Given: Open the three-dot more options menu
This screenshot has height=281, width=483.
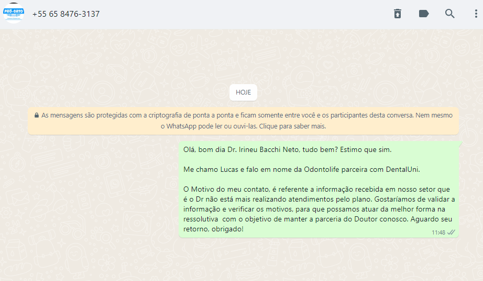Looking at the screenshot, I should pos(476,14).
